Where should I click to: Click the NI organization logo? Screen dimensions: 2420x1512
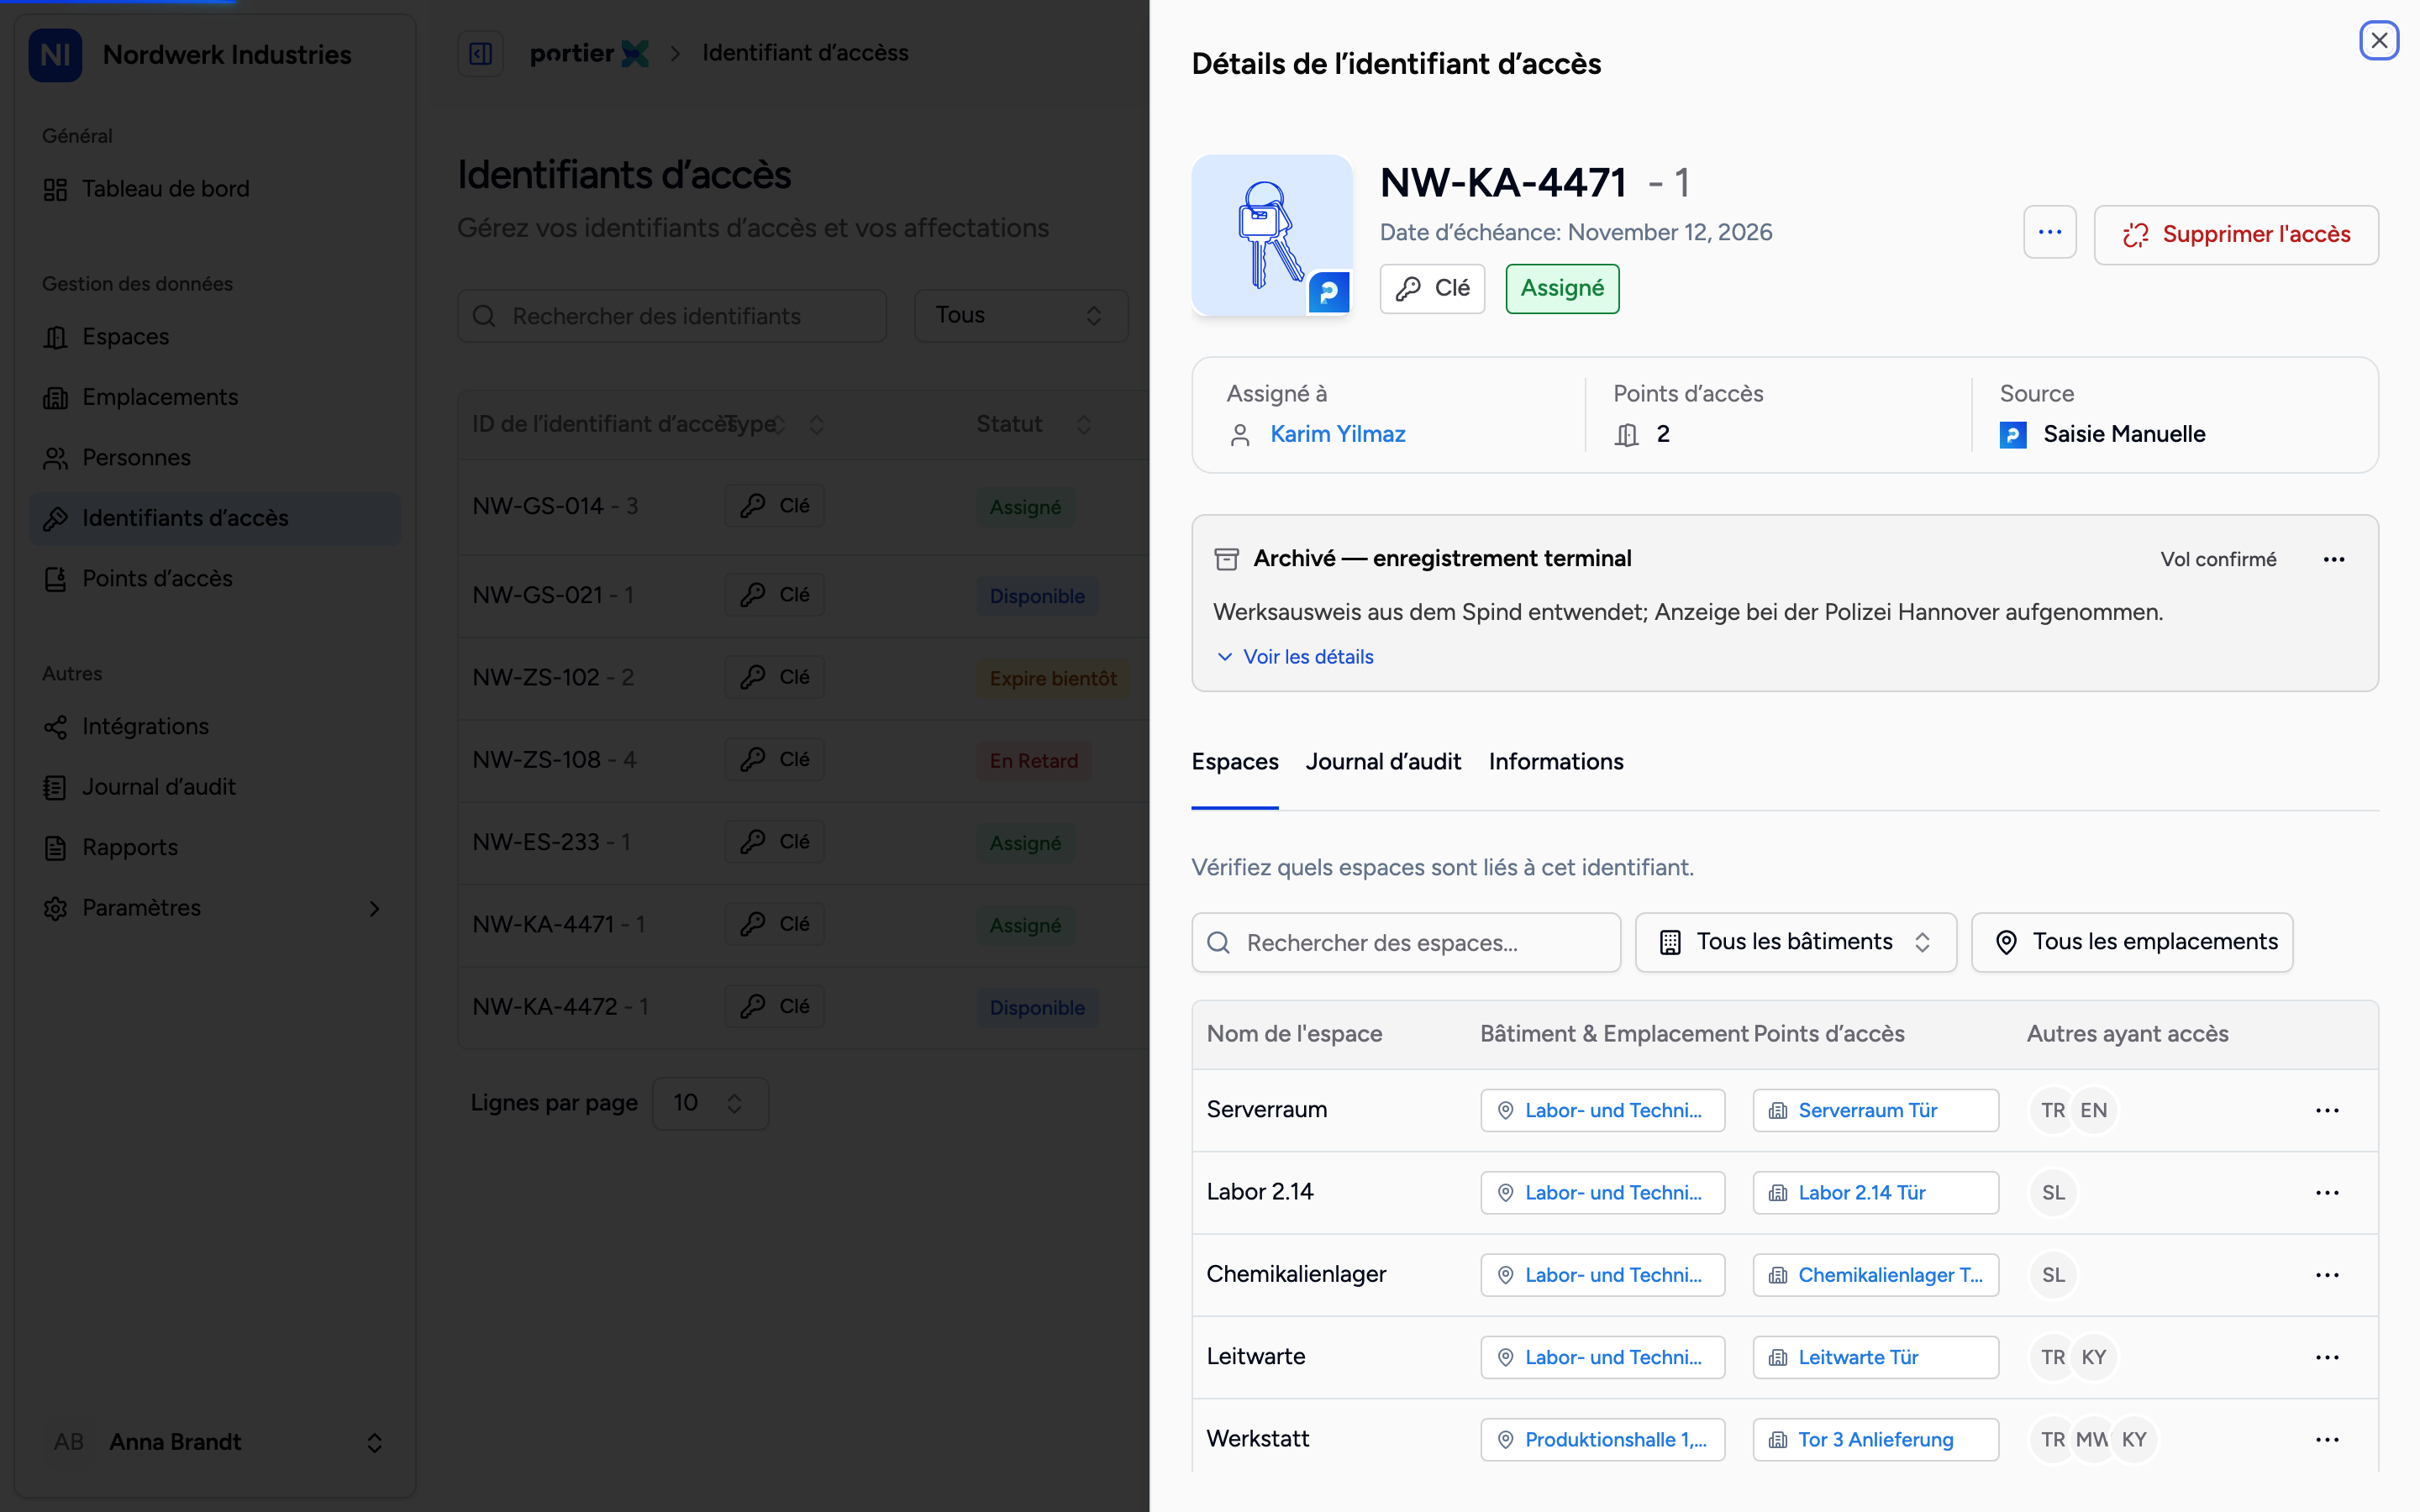pyautogui.click(x=55, y=55)
